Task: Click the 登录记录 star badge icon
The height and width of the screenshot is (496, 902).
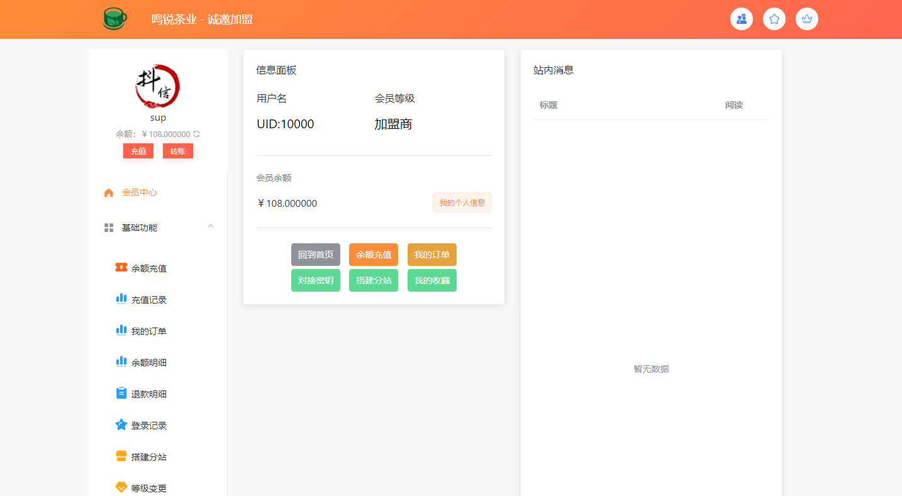Action: point(121,425)
